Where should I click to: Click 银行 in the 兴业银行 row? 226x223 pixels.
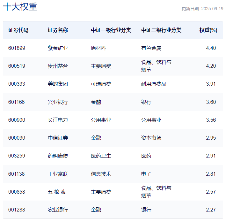pos(146,102)
